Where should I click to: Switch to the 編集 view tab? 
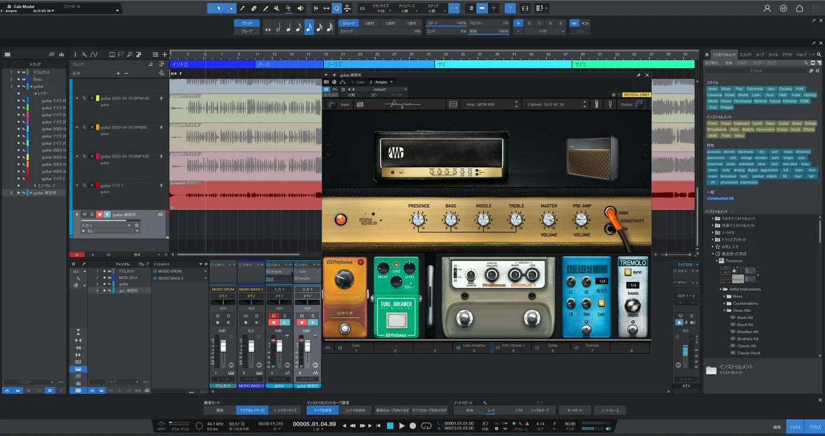tap(777, 427)
